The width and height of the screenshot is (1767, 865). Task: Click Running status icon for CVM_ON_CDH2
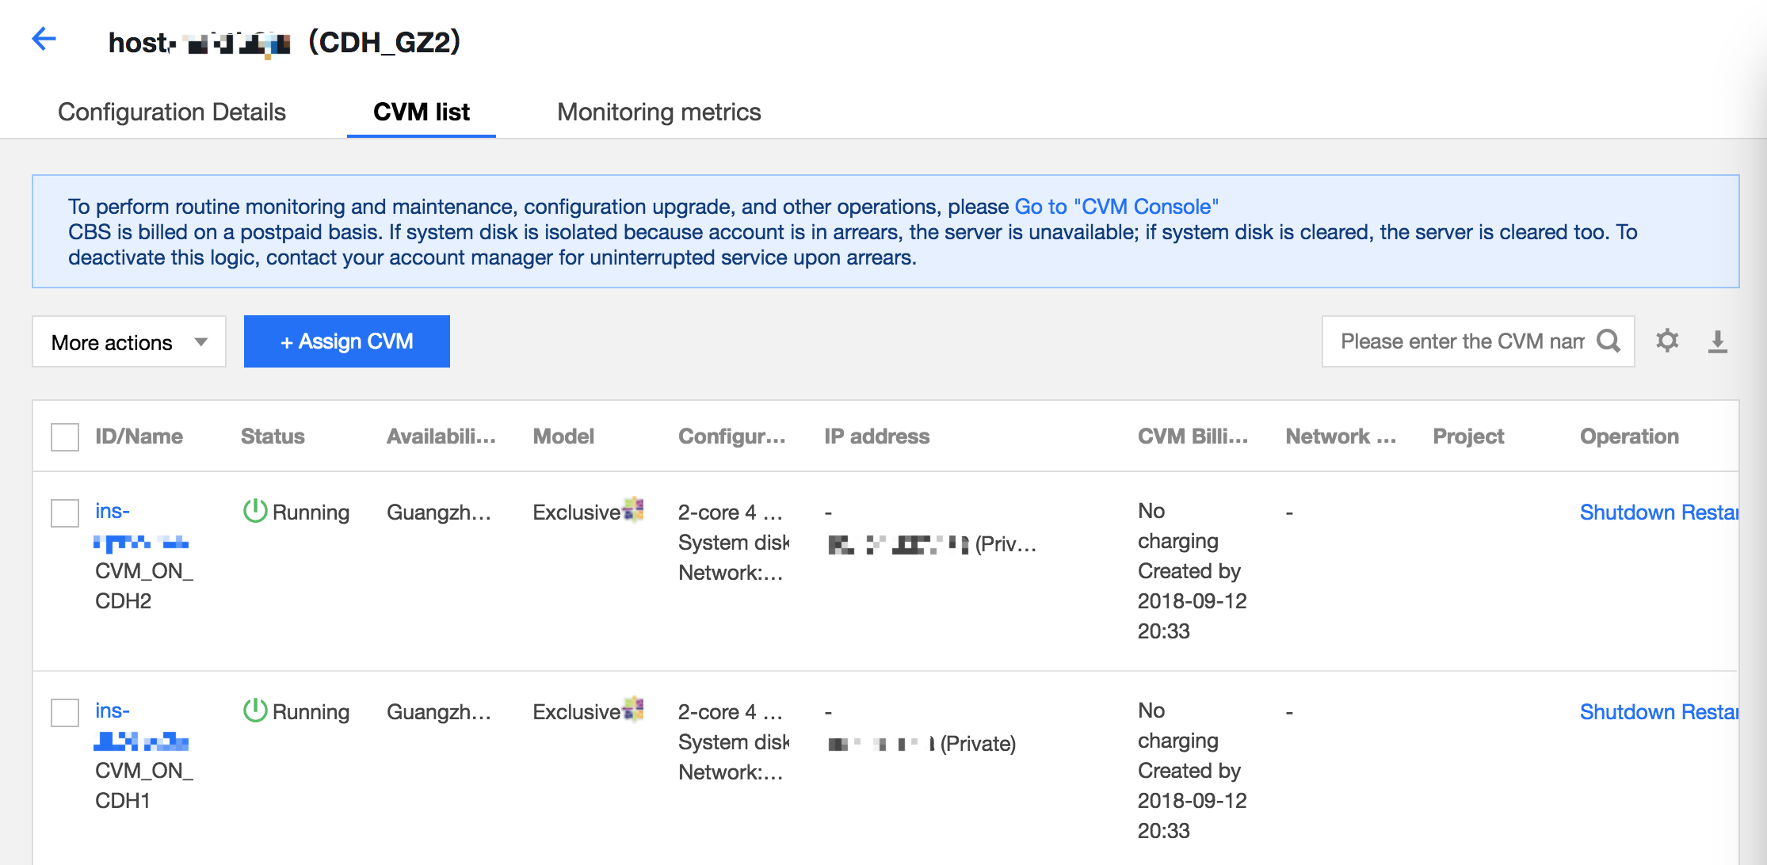click(x=254, y=511)
